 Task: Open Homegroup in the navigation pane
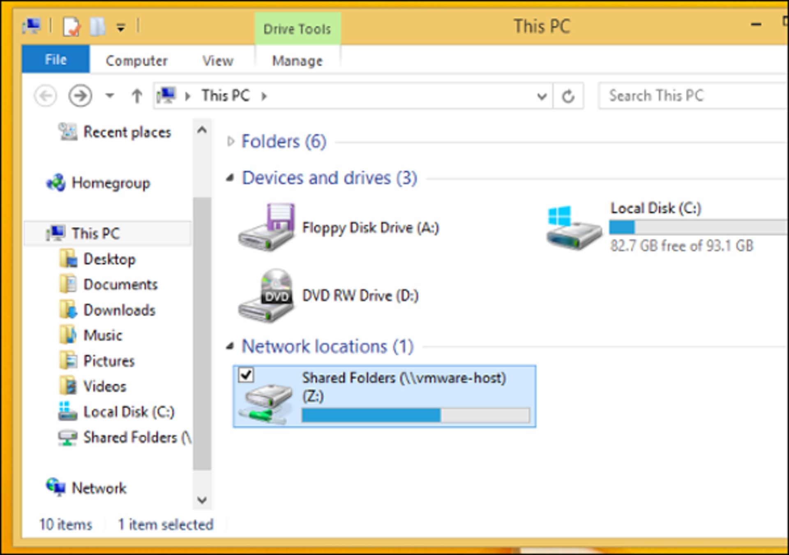(x=110, y=183)
